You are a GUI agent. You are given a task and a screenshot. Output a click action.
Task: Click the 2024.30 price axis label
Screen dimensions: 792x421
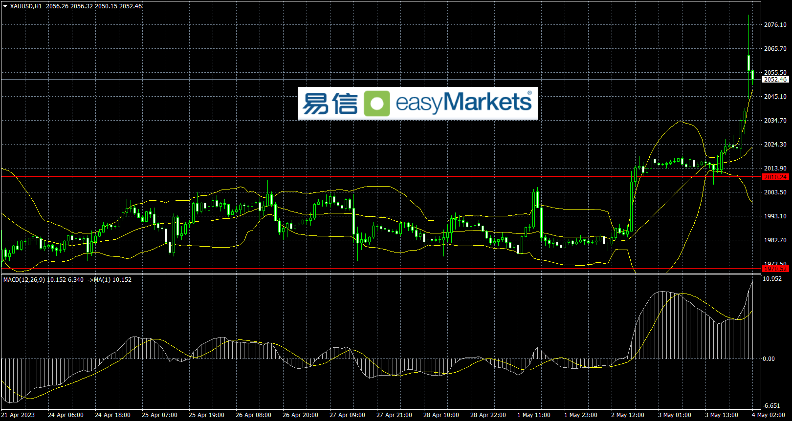pyautogui.click(x=775, y=145)
